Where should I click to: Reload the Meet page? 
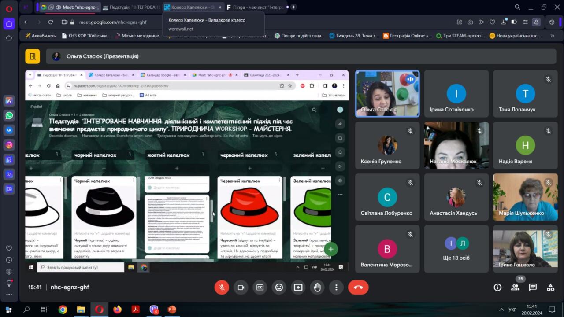(x=51, y=22)
